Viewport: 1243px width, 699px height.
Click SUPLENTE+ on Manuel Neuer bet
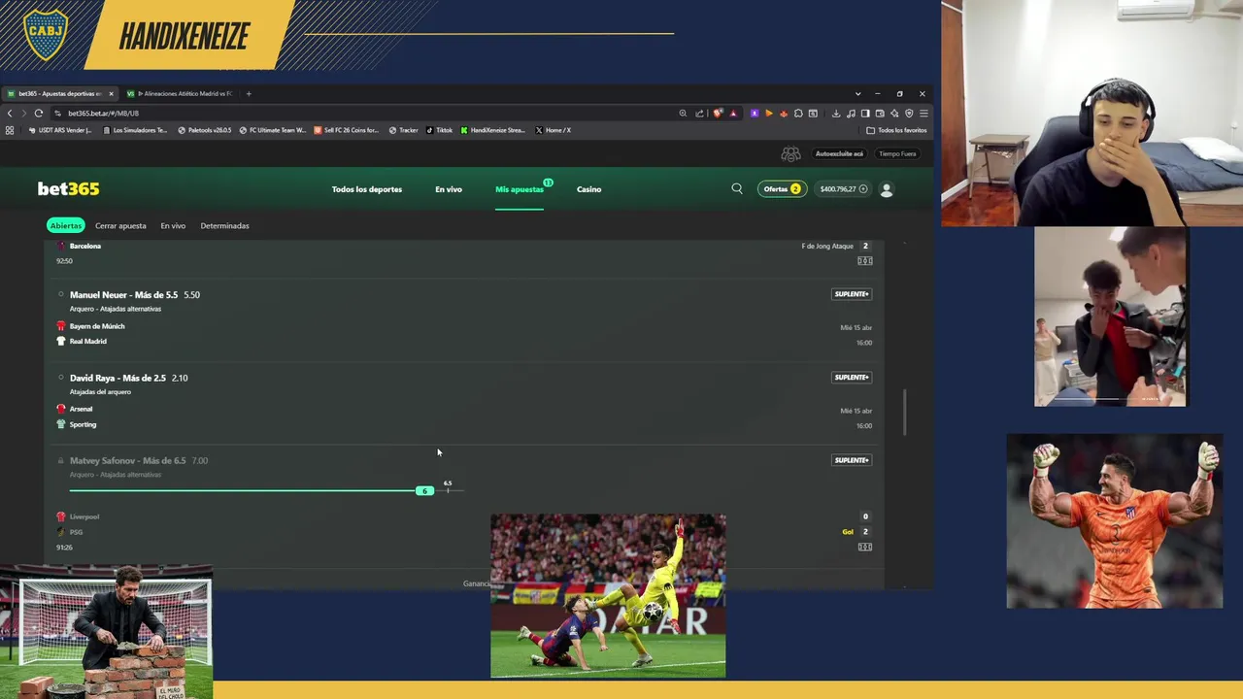click(x=852, y=294)
